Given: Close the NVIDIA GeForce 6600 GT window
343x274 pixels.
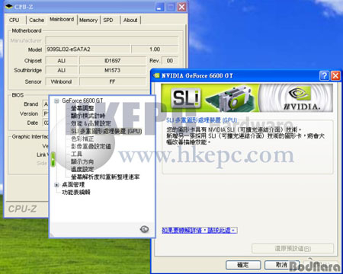Looking at the screenshot, I should (335, 75).
